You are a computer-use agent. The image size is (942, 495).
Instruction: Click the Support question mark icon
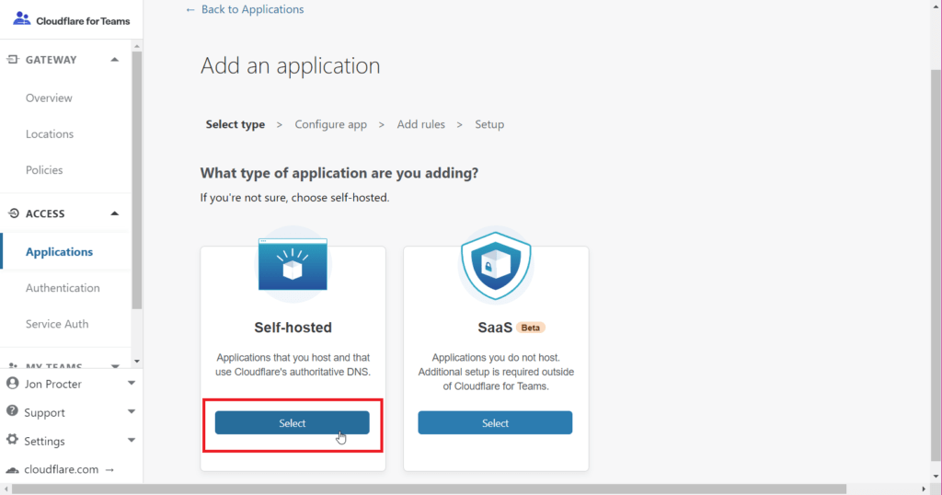[12, 411]
